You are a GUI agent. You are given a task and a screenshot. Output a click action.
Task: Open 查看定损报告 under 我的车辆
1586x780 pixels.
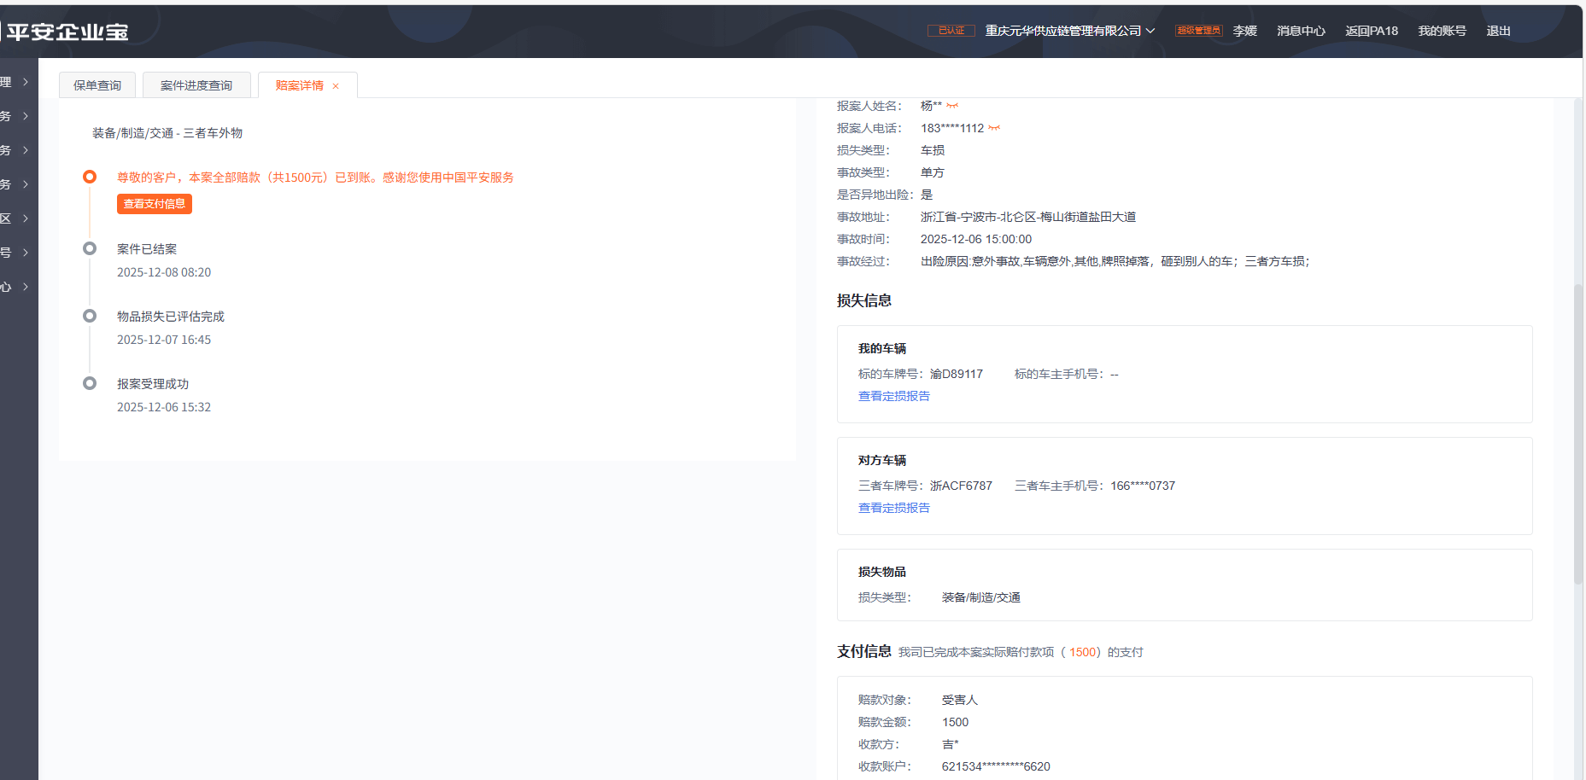tap(893, 396)
